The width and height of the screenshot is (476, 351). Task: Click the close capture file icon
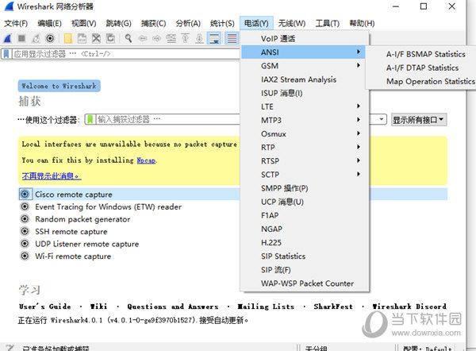[96, 39]
